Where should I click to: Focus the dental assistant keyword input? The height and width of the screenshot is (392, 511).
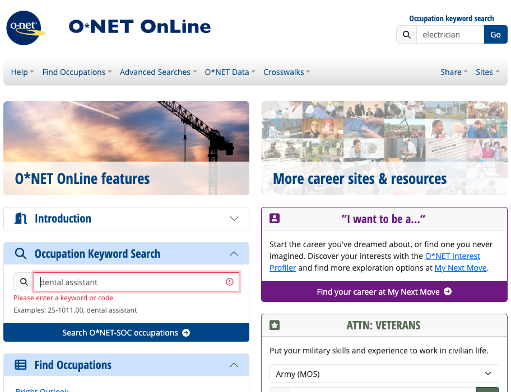(137, 282)
